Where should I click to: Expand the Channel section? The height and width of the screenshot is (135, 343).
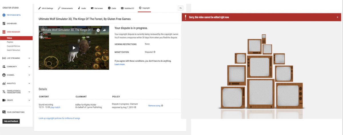point(29,75)
